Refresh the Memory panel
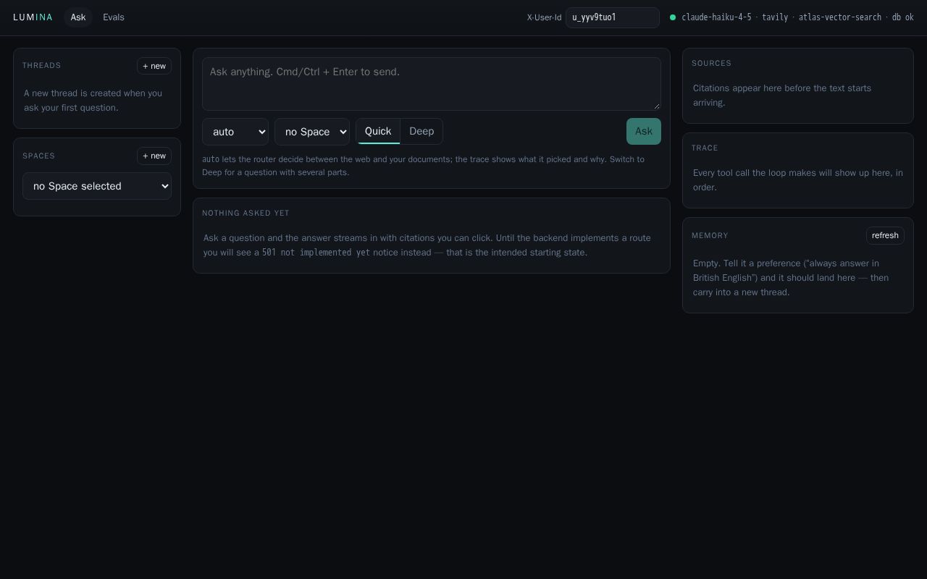Screen dimensions: 927x579 click(885, 235)
